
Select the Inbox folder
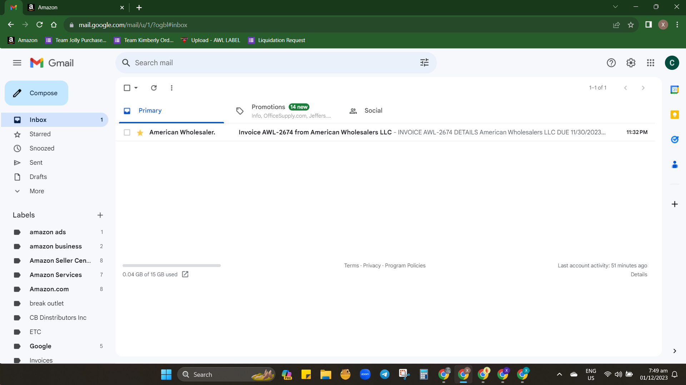point(55,120)
